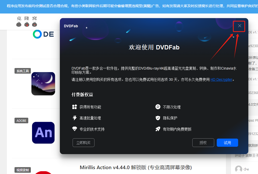
Task: Click the 欢迎使用 DVDFab title text
Action: tap(154, 47)
